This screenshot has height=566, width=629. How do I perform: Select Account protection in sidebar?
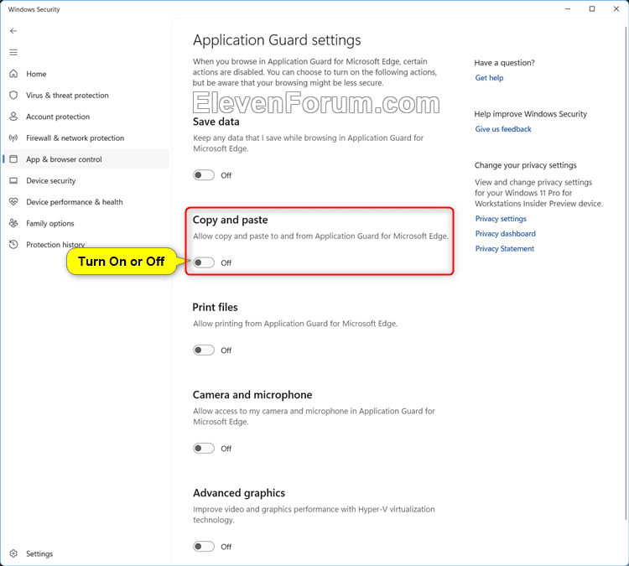(86, 117)
